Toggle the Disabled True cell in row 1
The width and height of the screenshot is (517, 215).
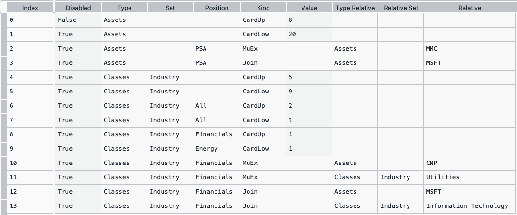78,34
